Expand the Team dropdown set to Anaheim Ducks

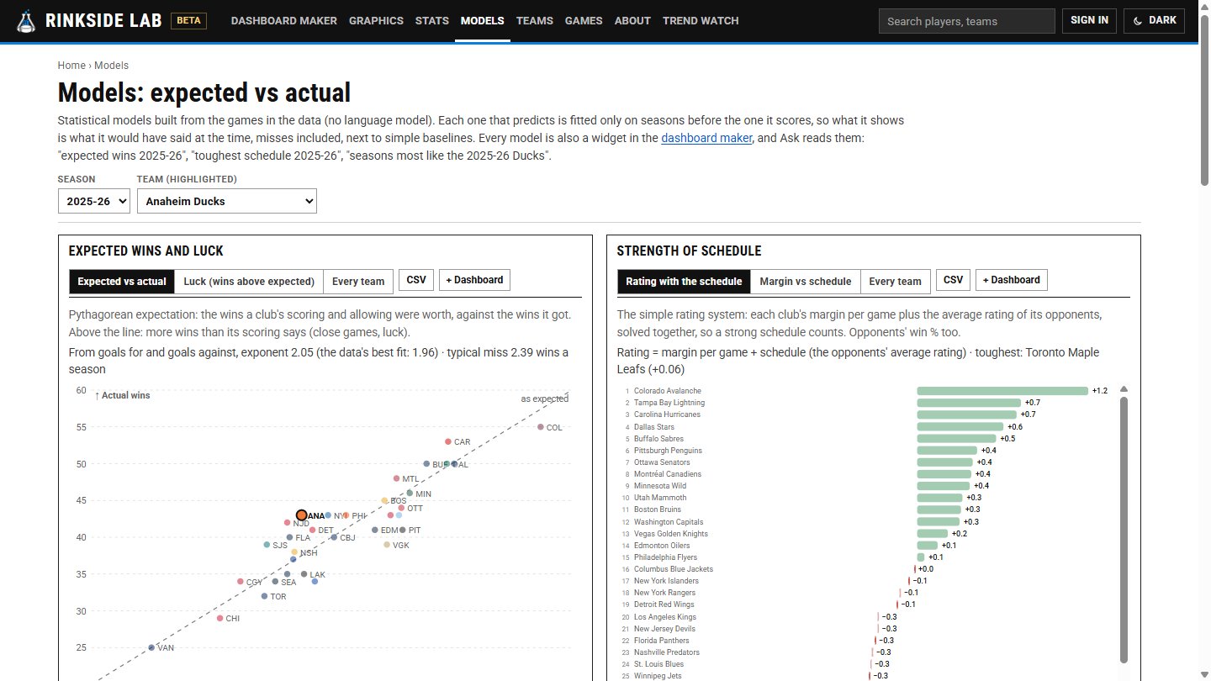coord(227,201)
